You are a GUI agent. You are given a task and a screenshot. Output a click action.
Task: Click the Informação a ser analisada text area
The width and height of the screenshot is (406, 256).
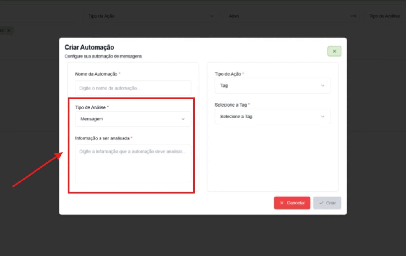click(133, 164)
